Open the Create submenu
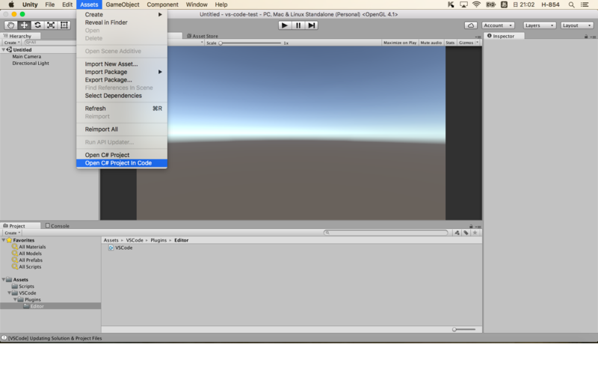Screen dimensions: 598x374 (x=122, y=14)
